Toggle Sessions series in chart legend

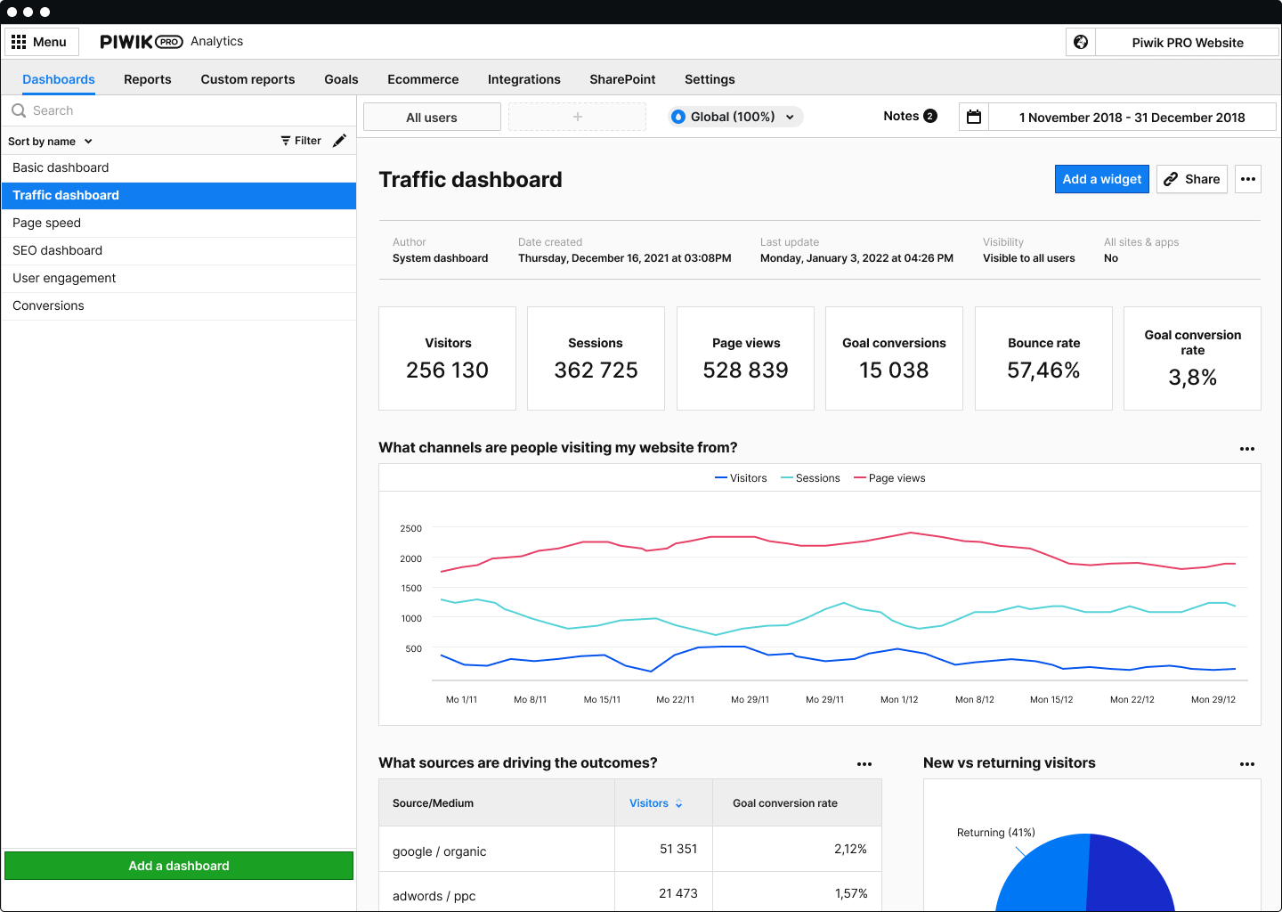[x=810, y=478]
